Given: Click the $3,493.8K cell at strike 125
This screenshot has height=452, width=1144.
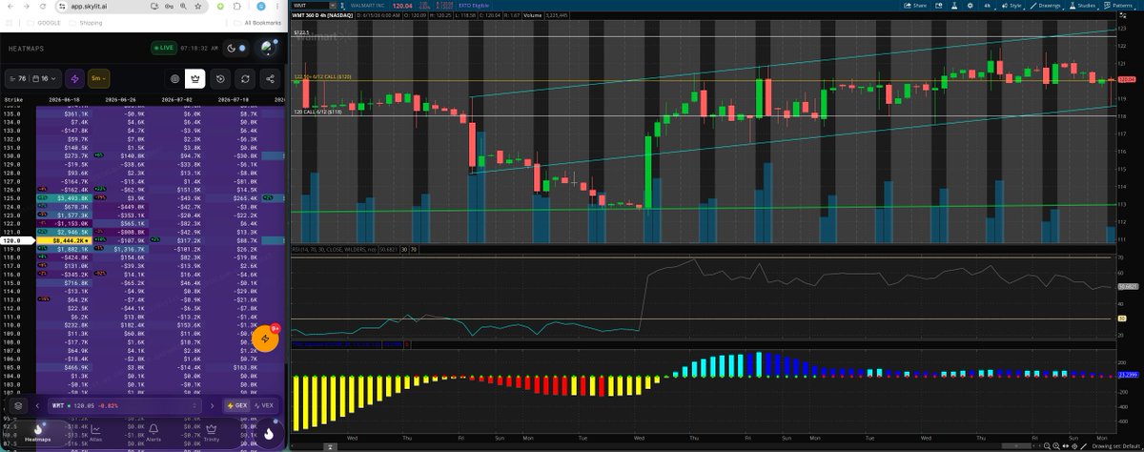Looking at the screenshot, I should point(64,197).
